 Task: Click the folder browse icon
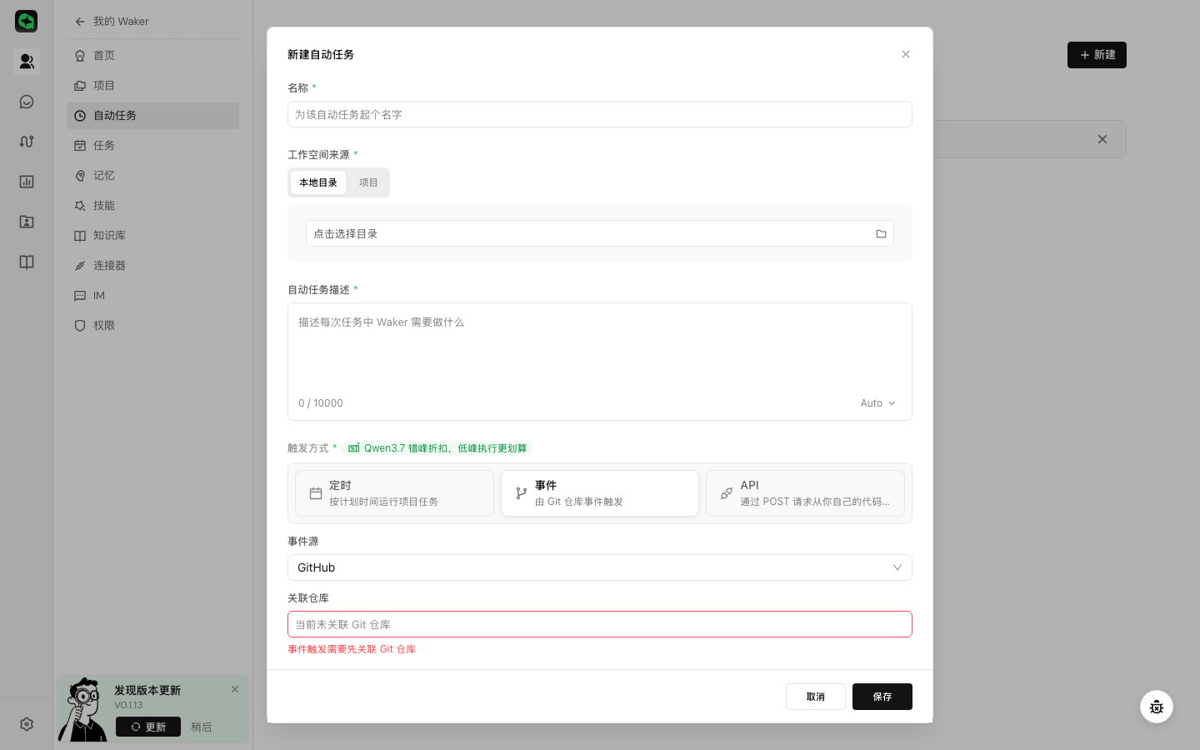click(x=881, y=234)
